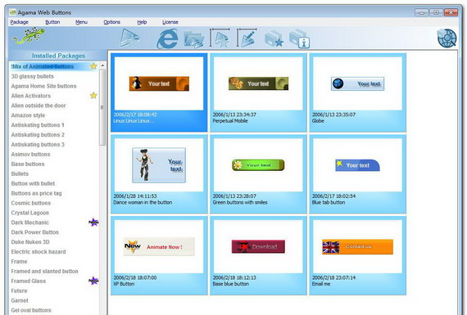The height and width of the screenshot is (315, 467).
Task: Select the Perpetual Mobile button thumbnail
Action: tap(258, 92)
